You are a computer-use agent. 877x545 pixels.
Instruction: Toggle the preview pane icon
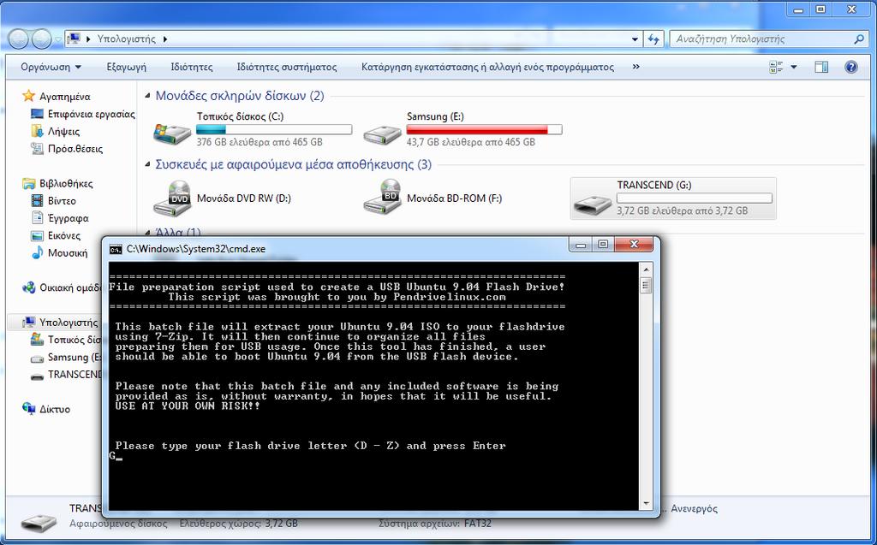[x=821, y=67]
